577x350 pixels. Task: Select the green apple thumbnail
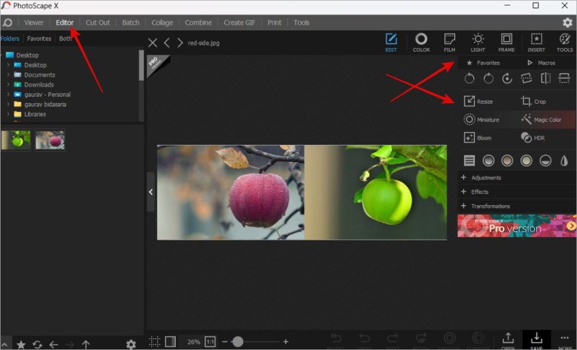15,140
